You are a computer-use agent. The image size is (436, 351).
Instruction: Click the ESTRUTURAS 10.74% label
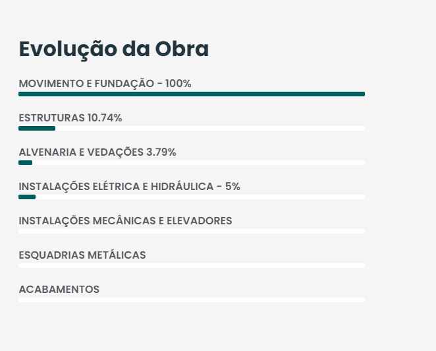click(70, 118)
